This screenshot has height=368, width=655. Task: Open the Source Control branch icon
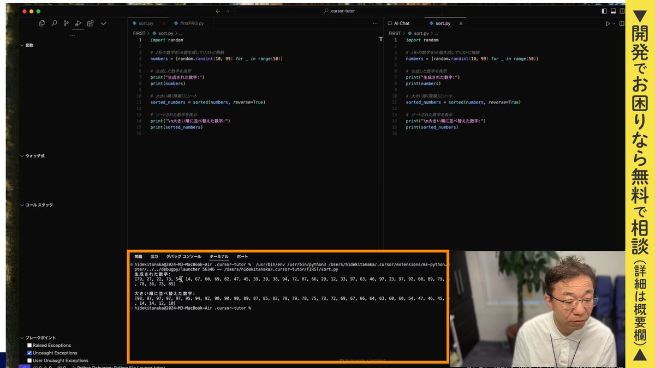tap(66, 23)
